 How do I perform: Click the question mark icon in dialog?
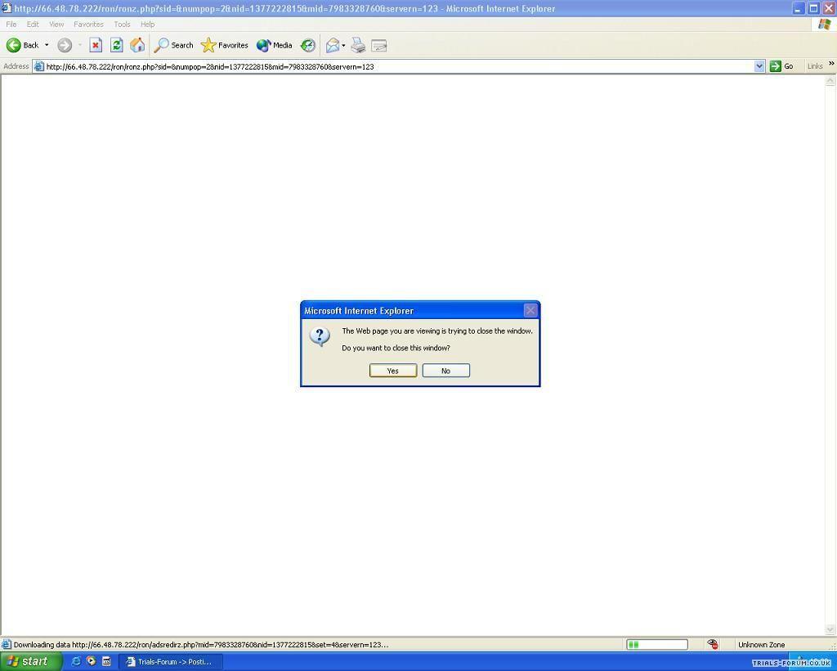tap(320, 336)
